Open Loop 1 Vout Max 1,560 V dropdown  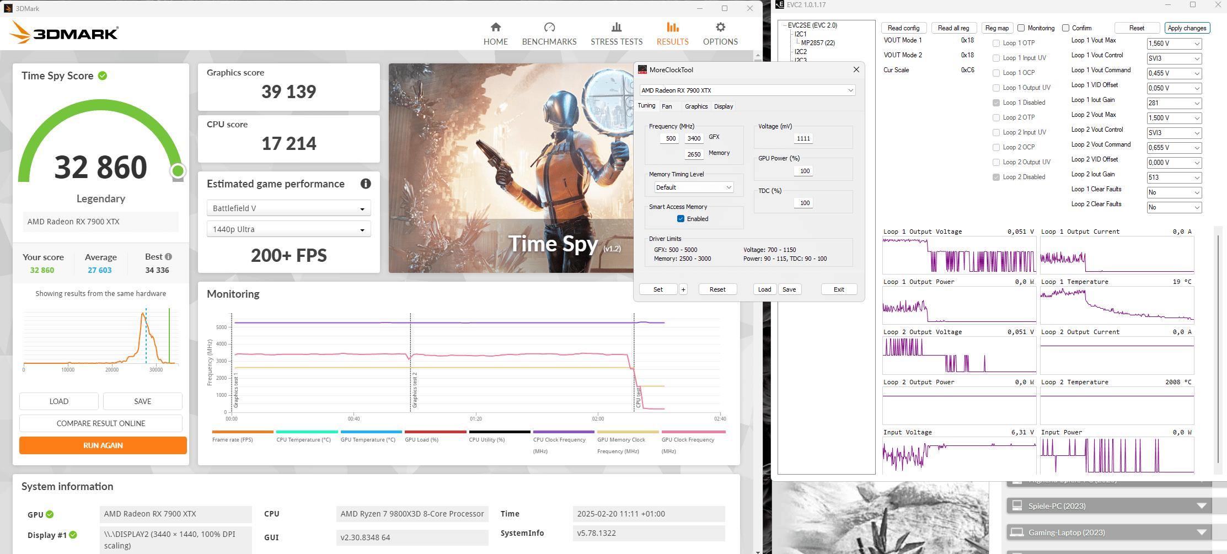(x=1174, y=44)
